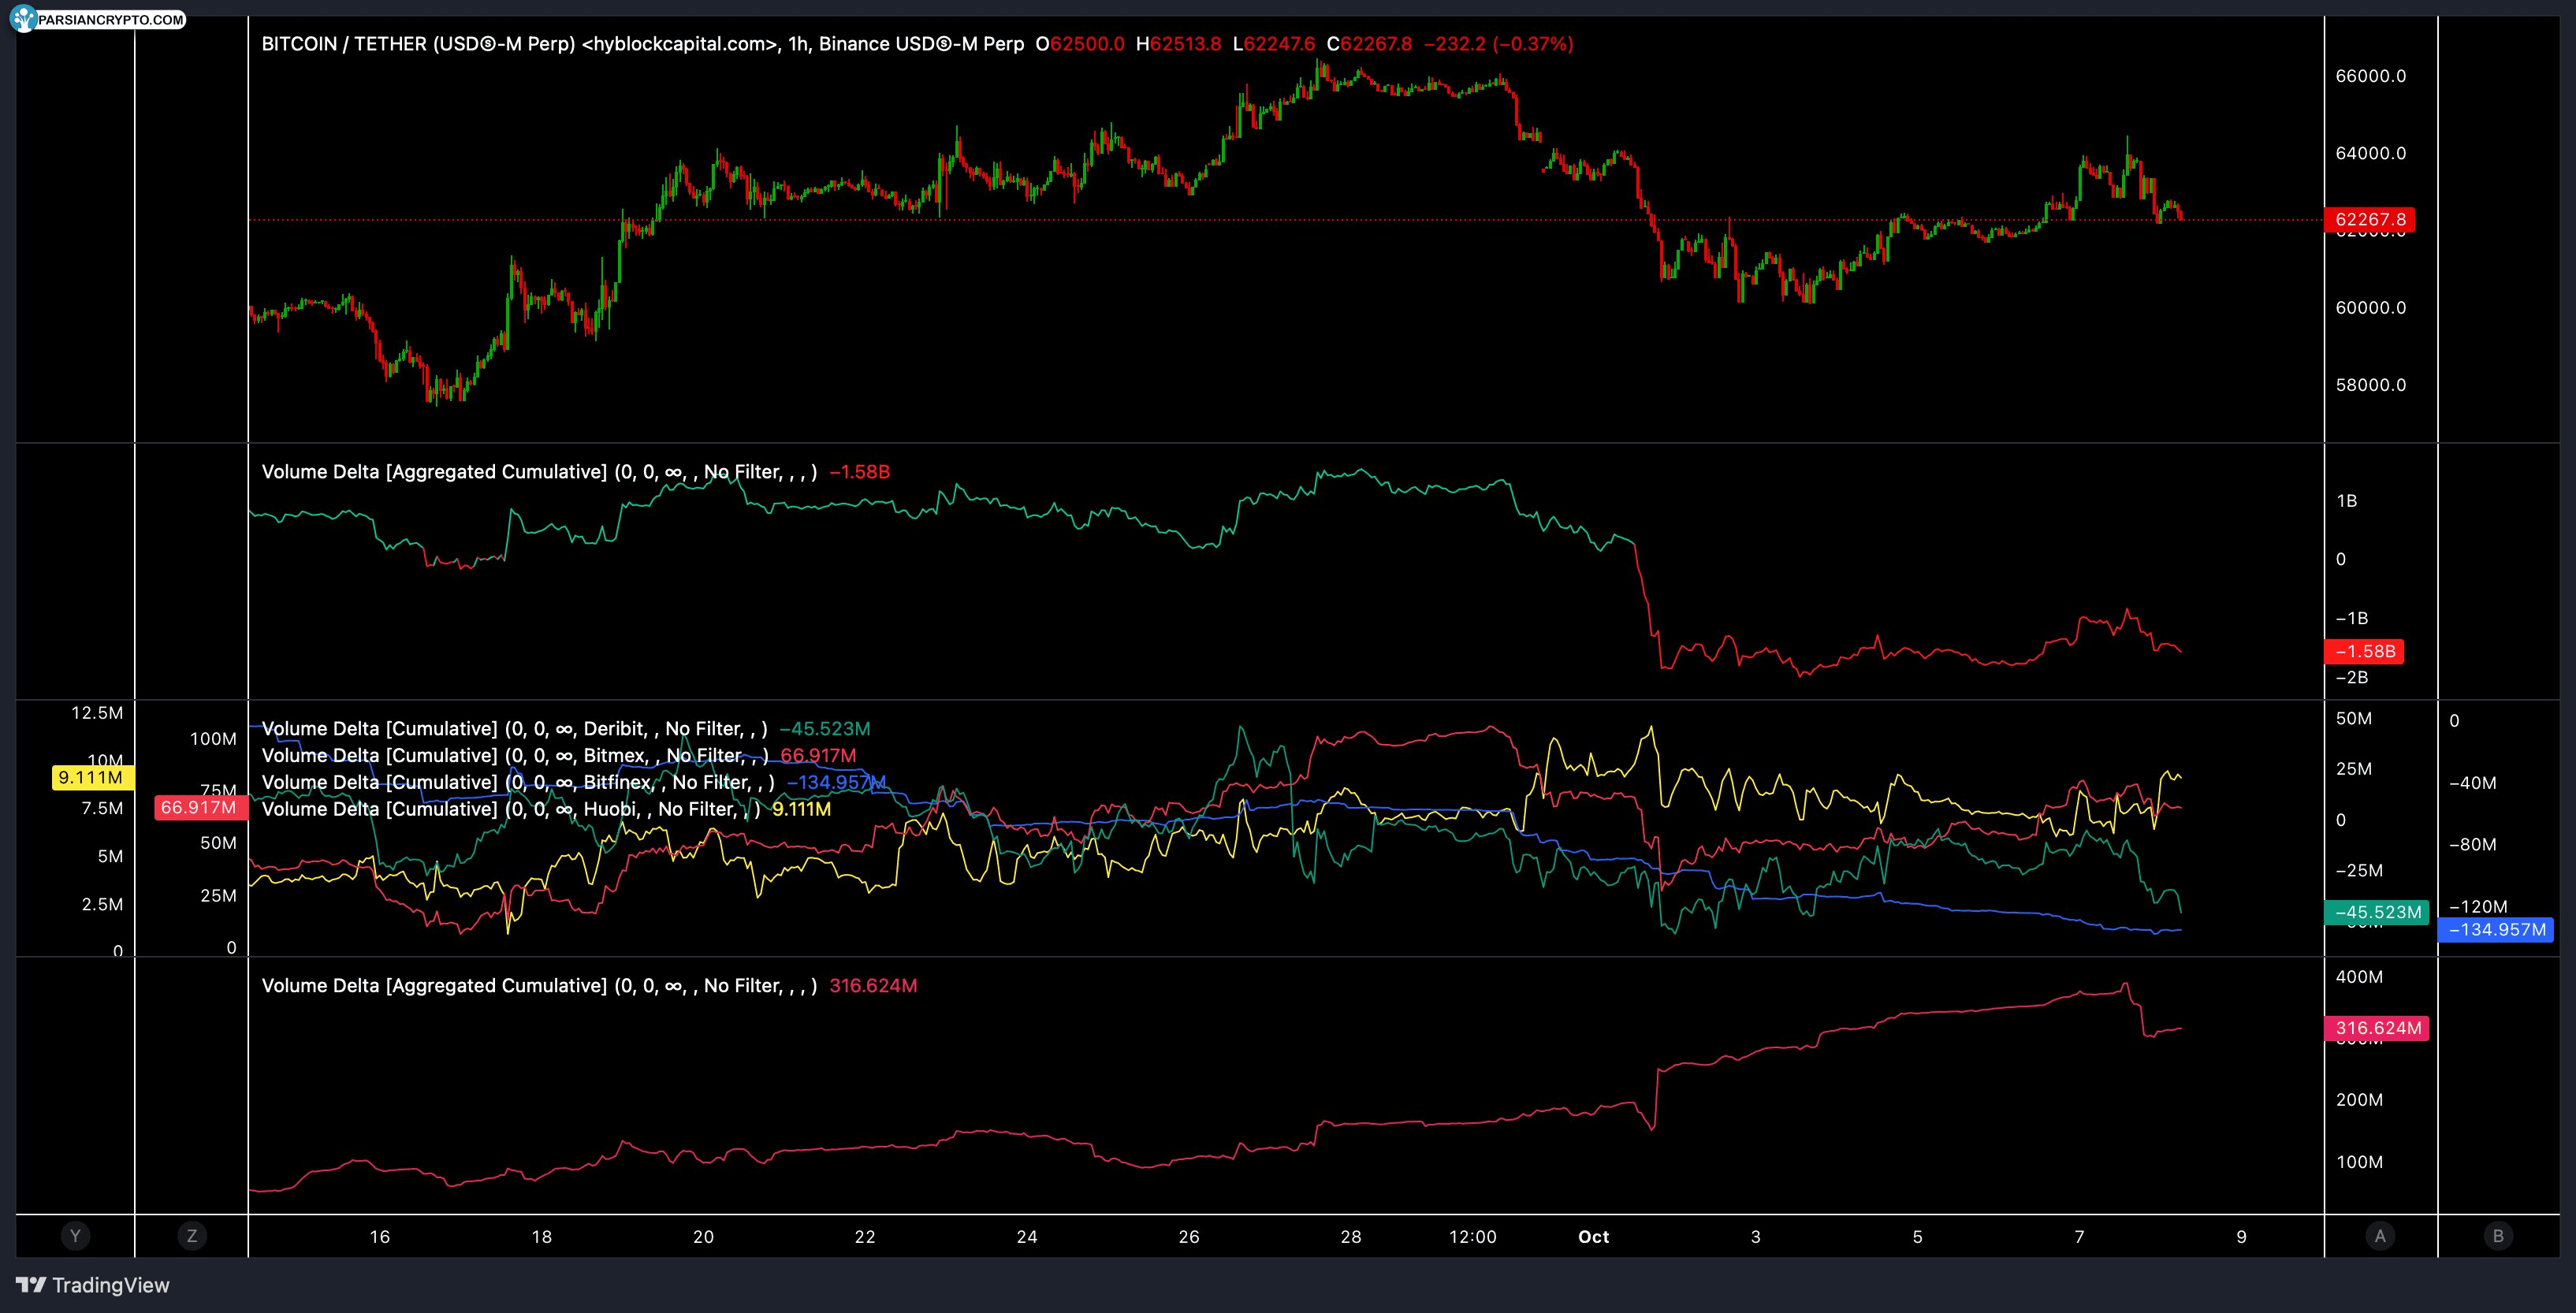The width and height of the screenshot is (2576, 1313).
Task: Click the low price value L62247.6
Action: pyautogui.click(x=1274, y=44)
